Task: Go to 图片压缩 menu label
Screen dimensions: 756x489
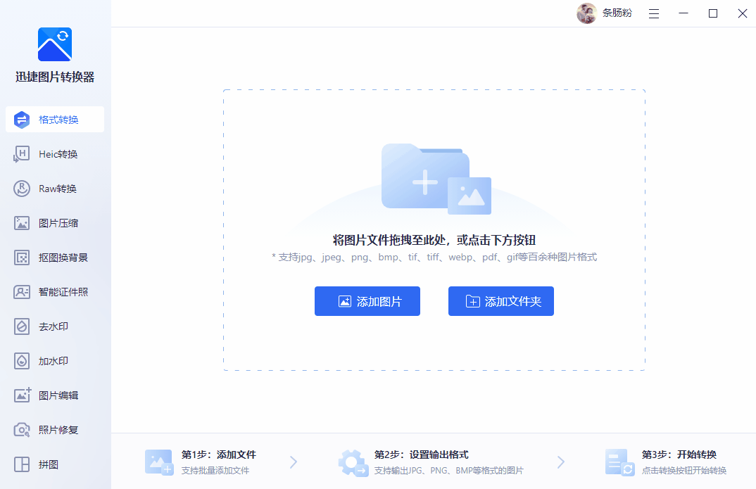Action: point(59,223)
